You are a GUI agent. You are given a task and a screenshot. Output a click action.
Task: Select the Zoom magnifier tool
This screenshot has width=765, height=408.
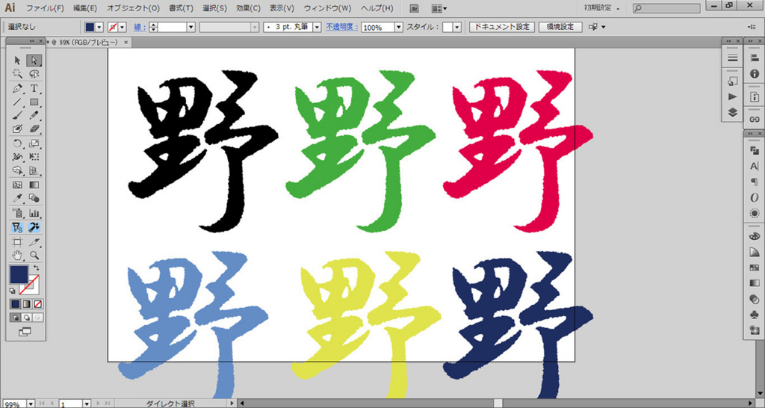point(34,256)
